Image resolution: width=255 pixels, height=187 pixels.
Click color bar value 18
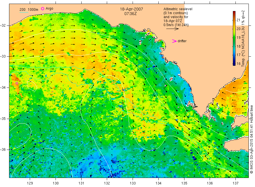(x=238, y=46)
